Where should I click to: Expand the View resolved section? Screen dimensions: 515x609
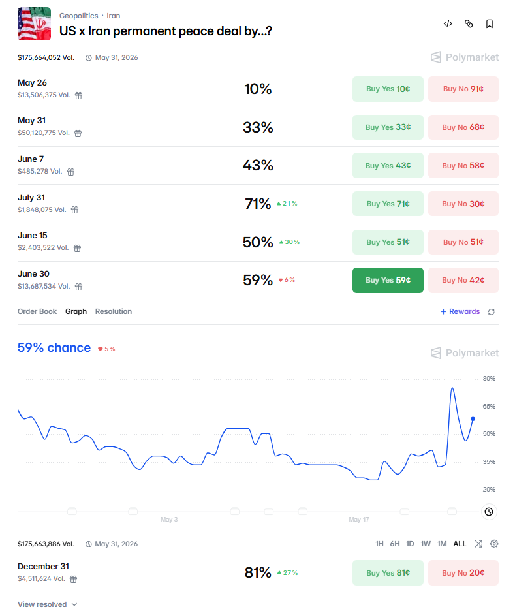coord(48,604)
